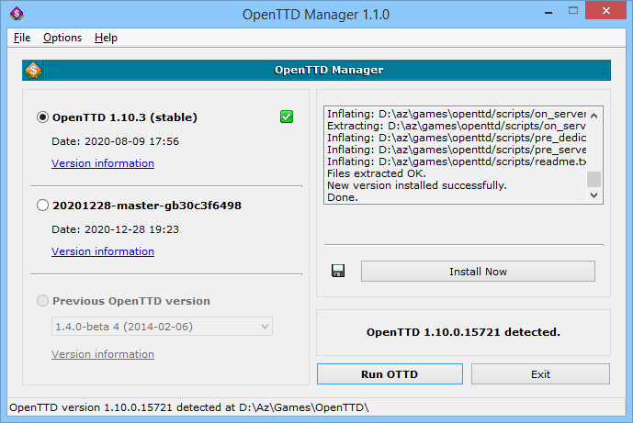Click the Run OTTD button
Screen dimensions: 633x423
click(390, 374)
